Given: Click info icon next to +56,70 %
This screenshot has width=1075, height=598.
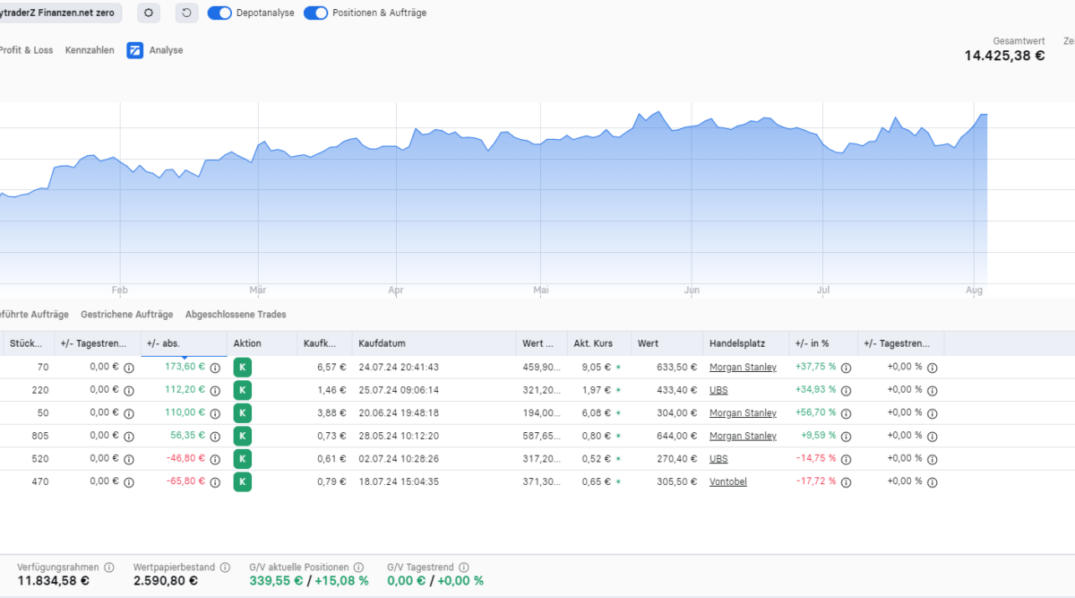Looking at the screenshot, I should click(846, 413).
